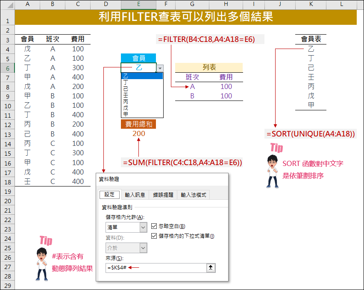Screen dimensions: 364x290
Task: Select row 6 header
Action: [7, 68]
